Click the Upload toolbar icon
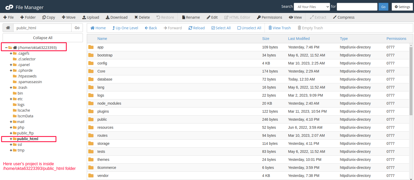414x180 pixels. coord(84,17)
